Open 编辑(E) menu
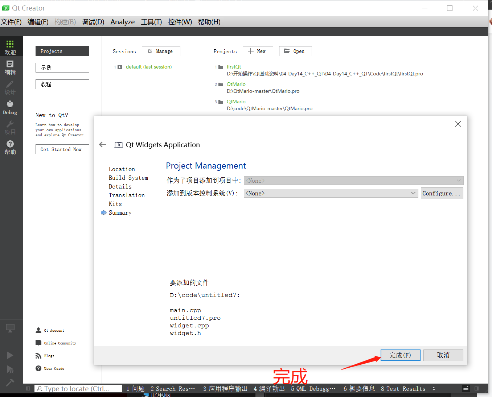Image resolution: width=492 pixels, height=397 pixels. coord(38,22)
